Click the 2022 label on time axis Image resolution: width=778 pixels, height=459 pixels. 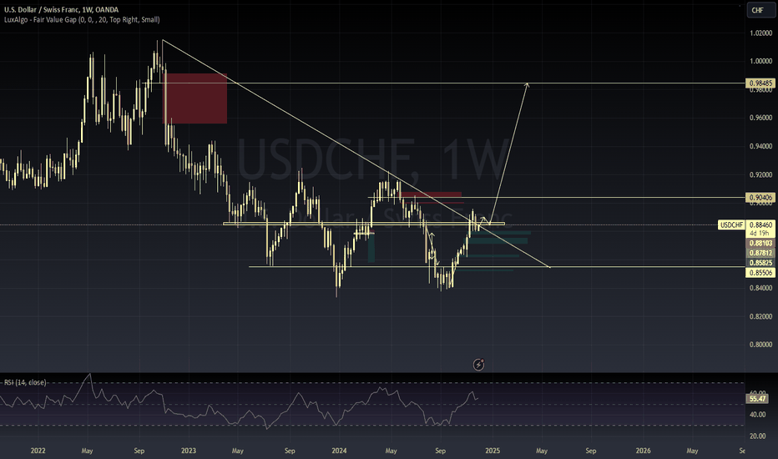click(x=38, y=451)
